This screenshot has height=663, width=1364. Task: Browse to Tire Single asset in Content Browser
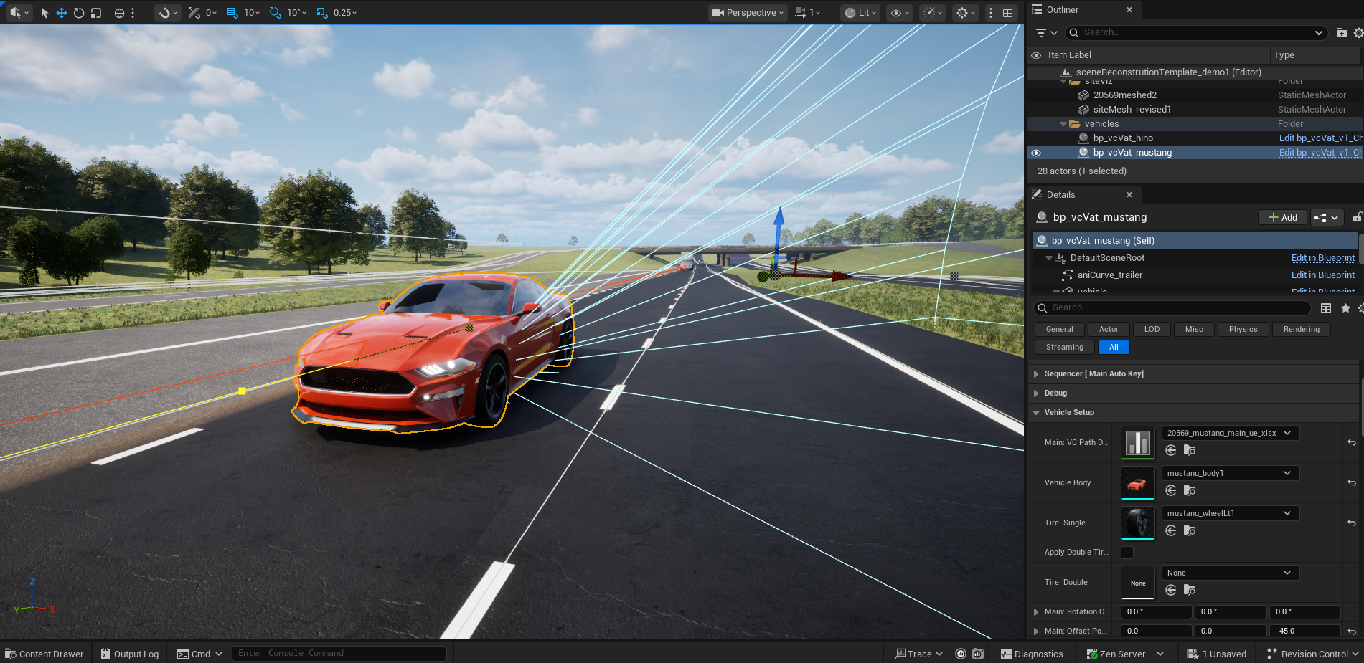1190,531
